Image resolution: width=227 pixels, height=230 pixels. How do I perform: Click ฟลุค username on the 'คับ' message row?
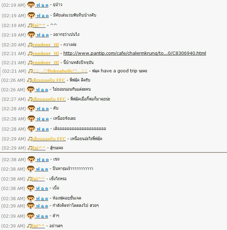(x=42, y=109)
